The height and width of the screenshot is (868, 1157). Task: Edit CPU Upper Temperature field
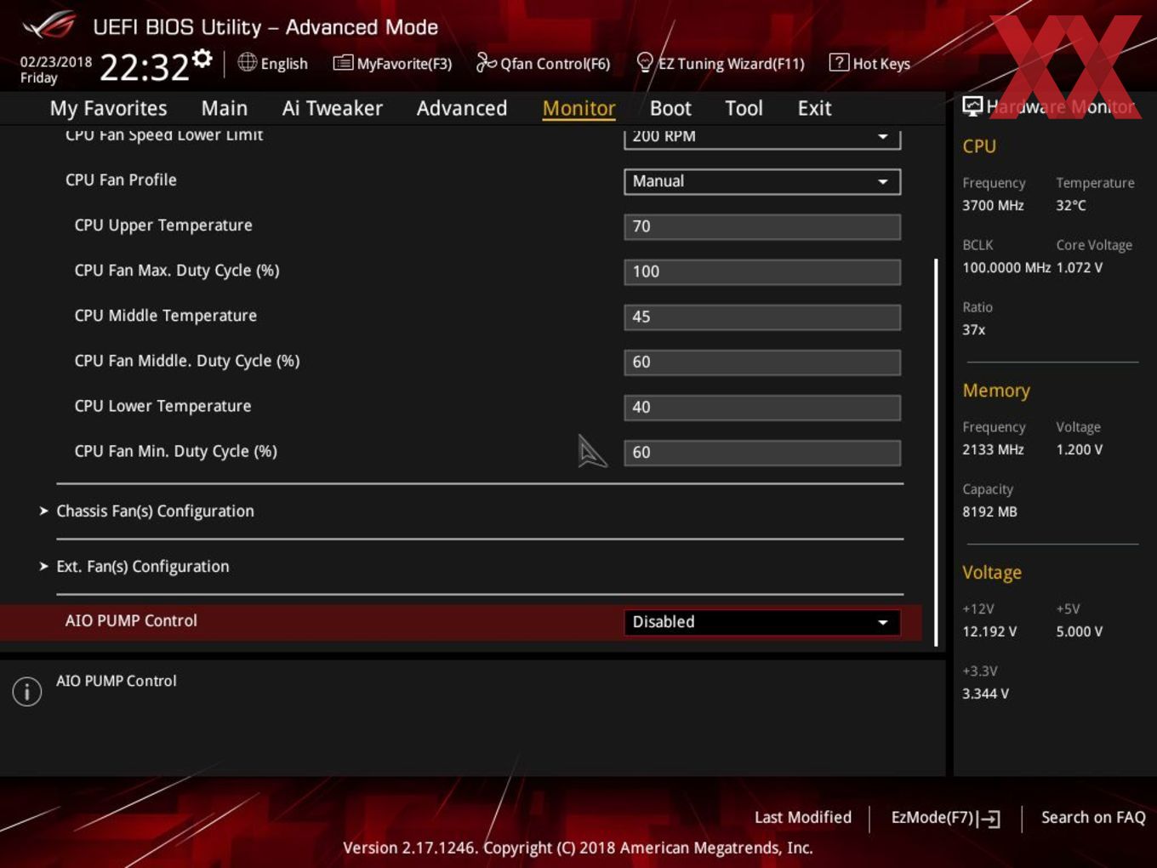tap(762, 226)
